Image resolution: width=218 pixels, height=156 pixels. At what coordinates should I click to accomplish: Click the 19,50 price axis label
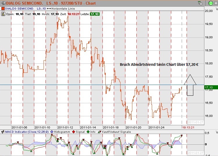209,24
